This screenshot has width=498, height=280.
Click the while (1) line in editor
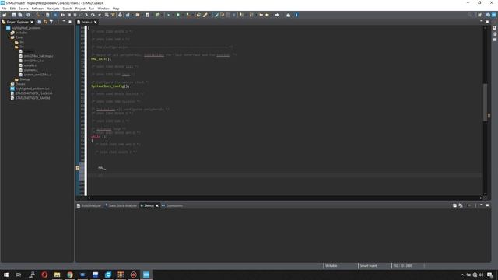tap(100, 137)
